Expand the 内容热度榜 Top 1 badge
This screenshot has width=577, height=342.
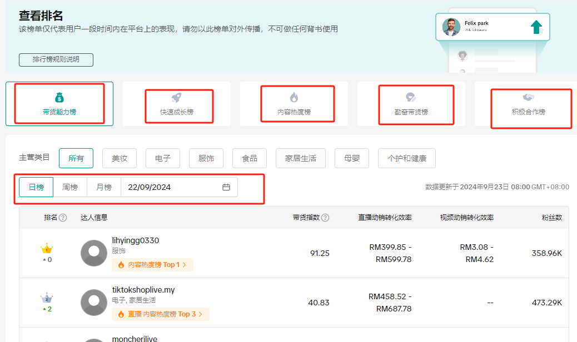point(152,265)
